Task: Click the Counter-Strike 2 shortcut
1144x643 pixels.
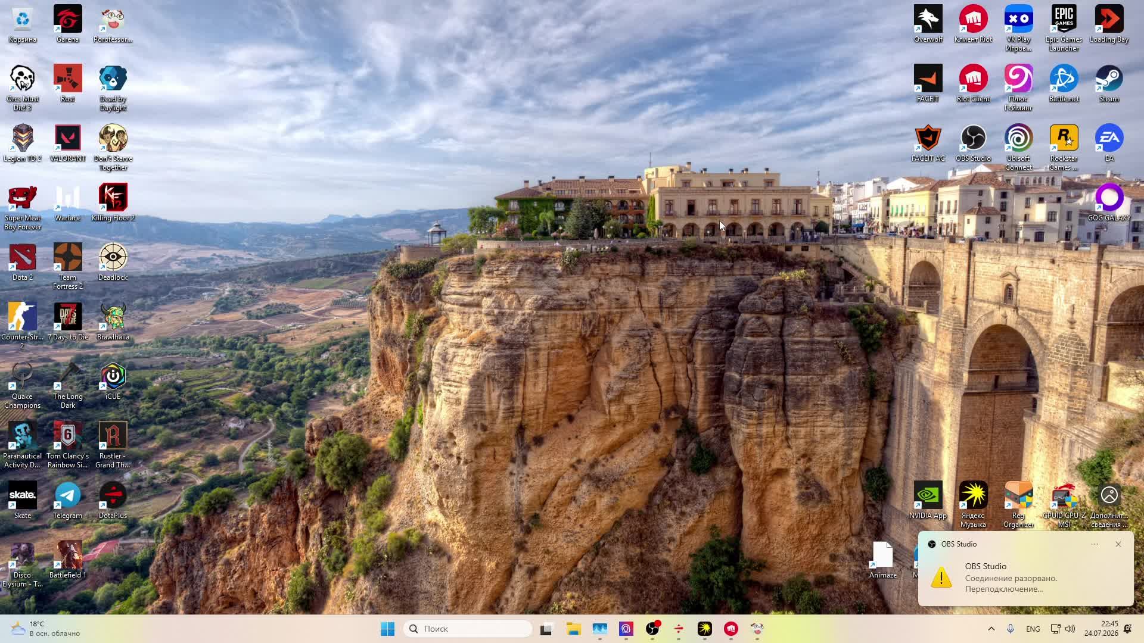Action: 23,326
